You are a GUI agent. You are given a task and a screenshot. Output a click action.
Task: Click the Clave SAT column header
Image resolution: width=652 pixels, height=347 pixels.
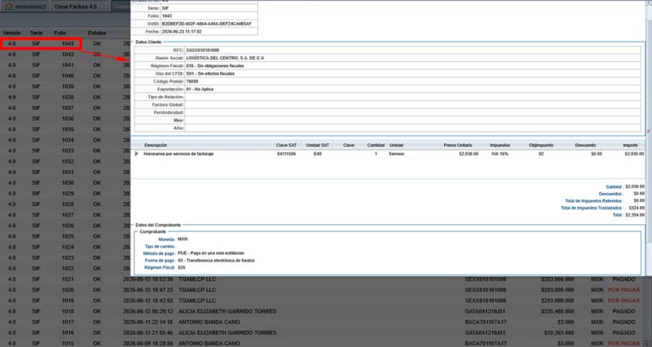pyautogui.click(x=287, y=145)
